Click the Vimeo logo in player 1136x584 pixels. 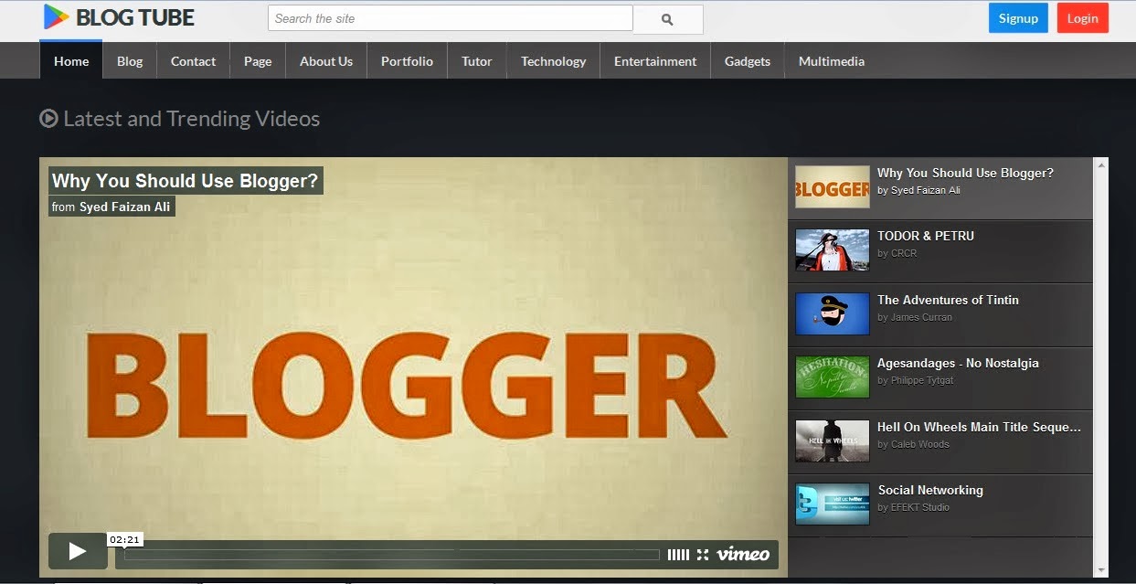coord(743,554)
